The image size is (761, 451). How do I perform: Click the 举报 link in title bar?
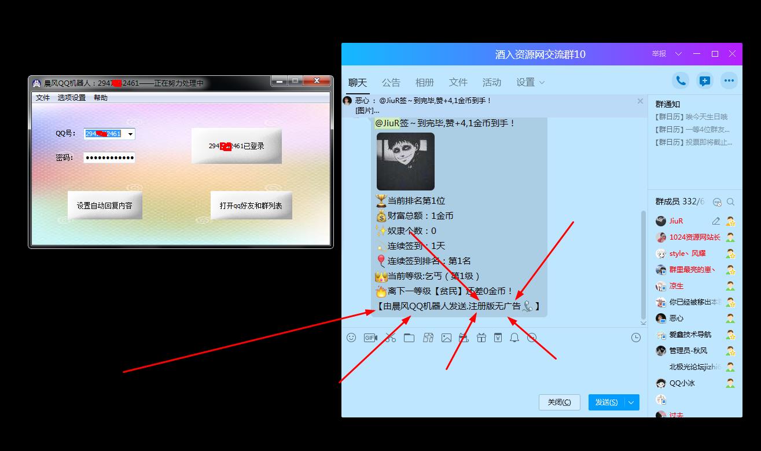(x=659, y=54)
